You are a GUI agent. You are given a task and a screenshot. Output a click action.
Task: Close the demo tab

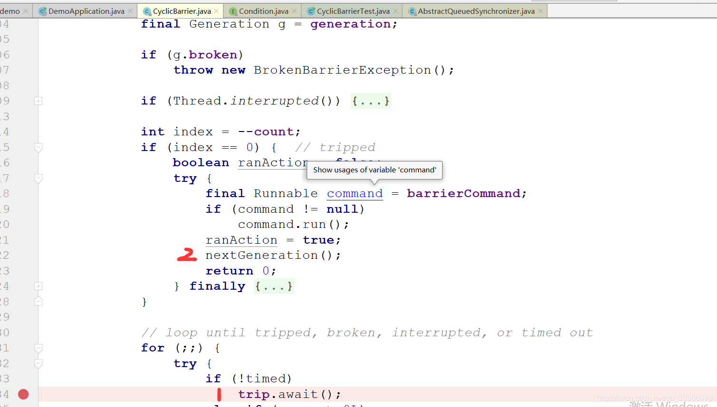(26, 11)
